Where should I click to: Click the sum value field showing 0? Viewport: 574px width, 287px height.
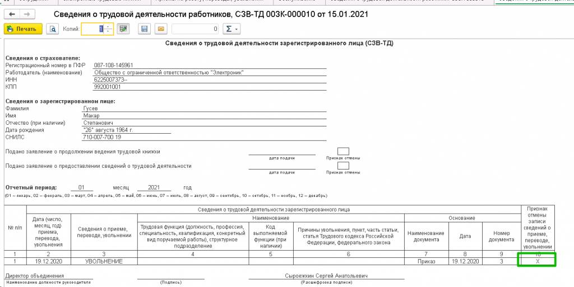[195, 29]
